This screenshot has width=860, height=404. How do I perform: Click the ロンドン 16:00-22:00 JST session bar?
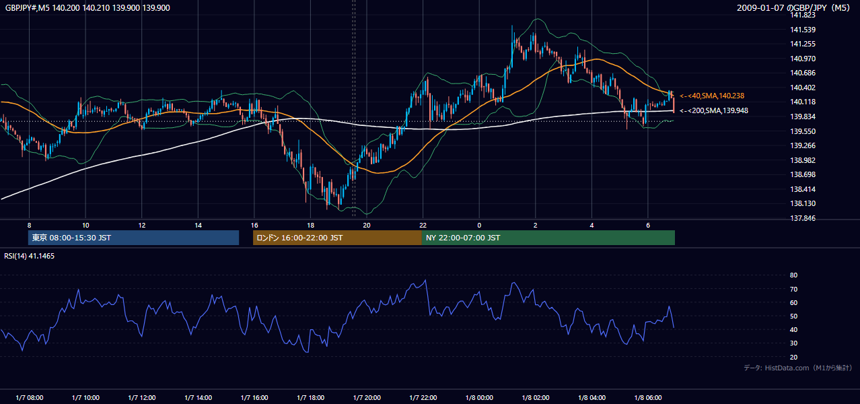[337, 238]
